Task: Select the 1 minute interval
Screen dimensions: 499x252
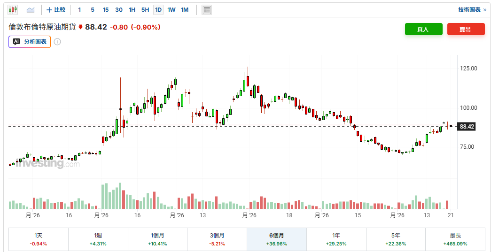Action: pyautogui.click(x=79, y=10)
